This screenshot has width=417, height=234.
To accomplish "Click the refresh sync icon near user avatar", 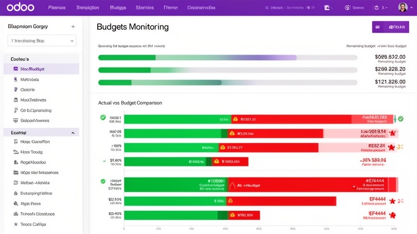I will point(377,7).
